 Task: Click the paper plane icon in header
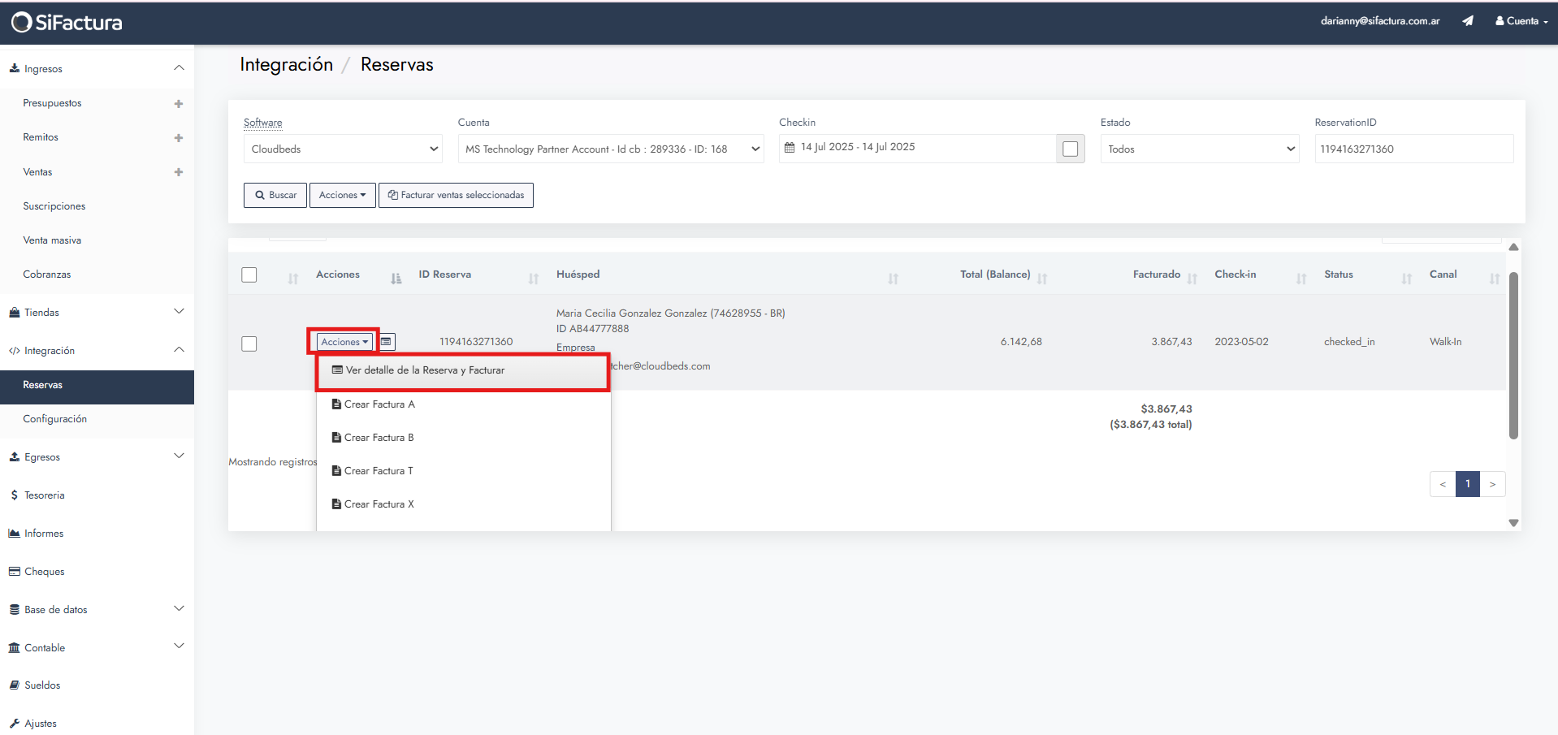point(1468,21)
